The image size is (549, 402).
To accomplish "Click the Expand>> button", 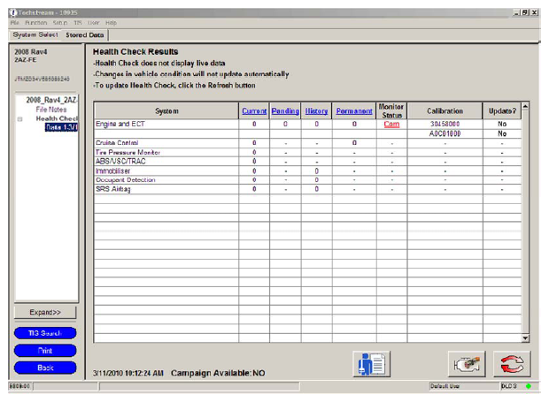I will (45, 312).
